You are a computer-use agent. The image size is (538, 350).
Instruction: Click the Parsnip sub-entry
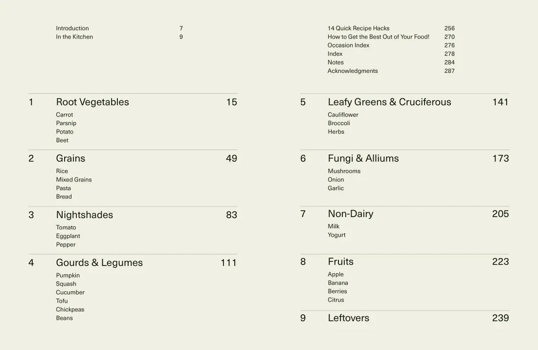point(66,123)
